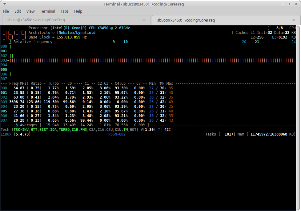Click processor name Intel(R) Xeon(R) CPU X3450
The image size is (301, 211).
coord(80,28)
